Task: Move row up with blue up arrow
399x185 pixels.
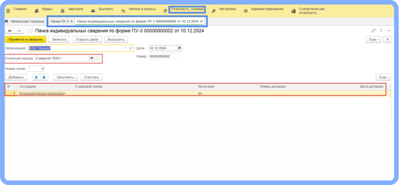Action: tap(36, 77)
